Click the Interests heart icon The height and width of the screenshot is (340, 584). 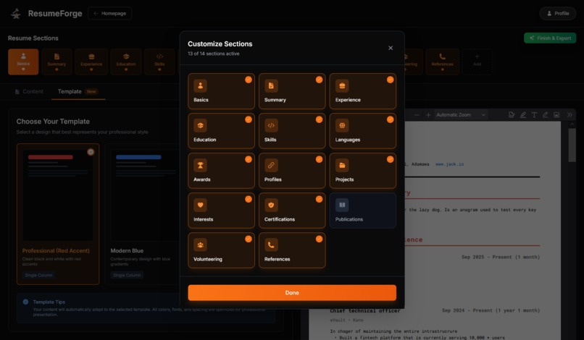coord(200,205)
